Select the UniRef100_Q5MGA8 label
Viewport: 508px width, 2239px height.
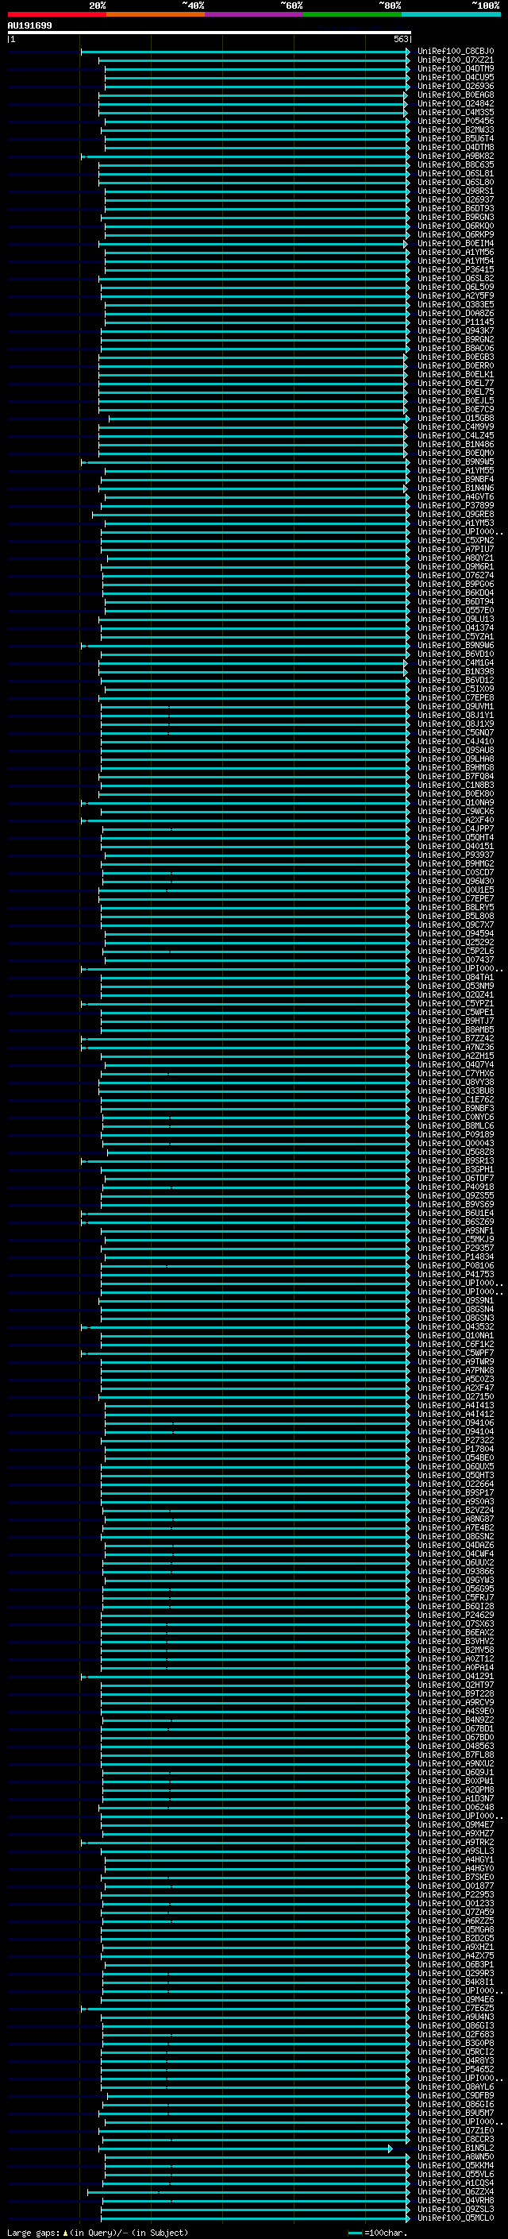(456, 1929)
